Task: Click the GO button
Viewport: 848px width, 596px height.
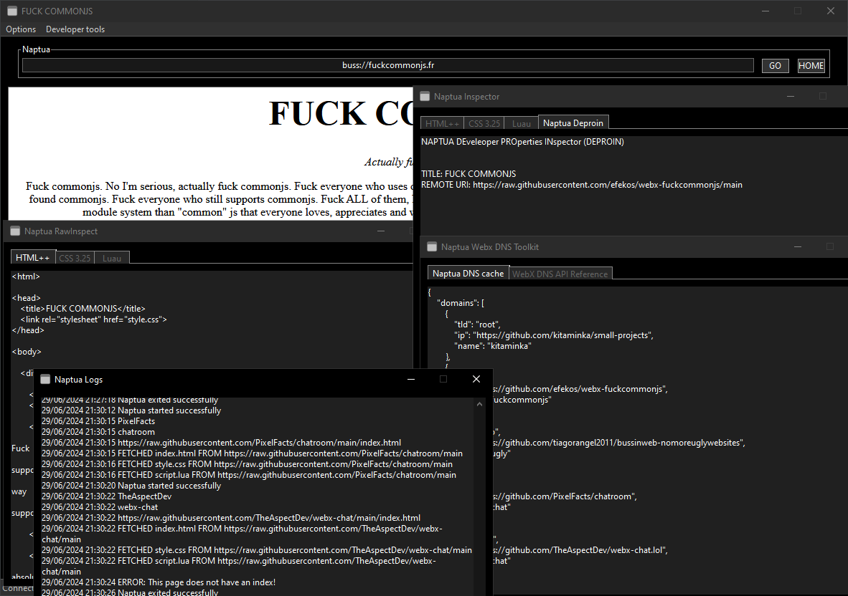Action: click(x=775, y=65)
